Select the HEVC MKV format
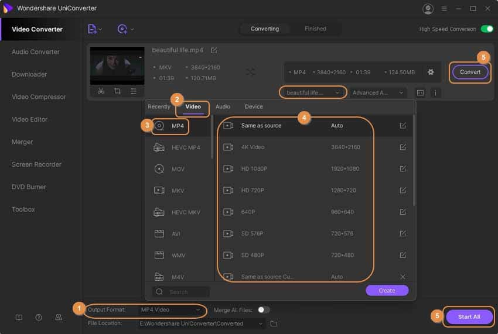This screenshot has height=334, width=498. (x=179, y=212)
